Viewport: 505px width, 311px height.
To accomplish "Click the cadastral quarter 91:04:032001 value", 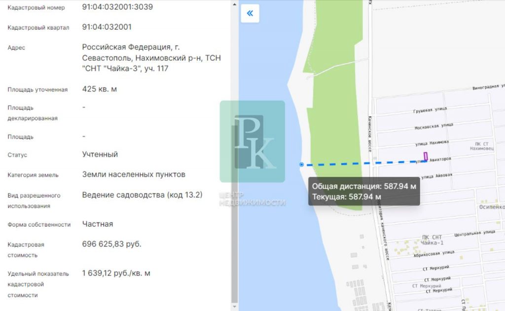I will [x=107, y=27].
